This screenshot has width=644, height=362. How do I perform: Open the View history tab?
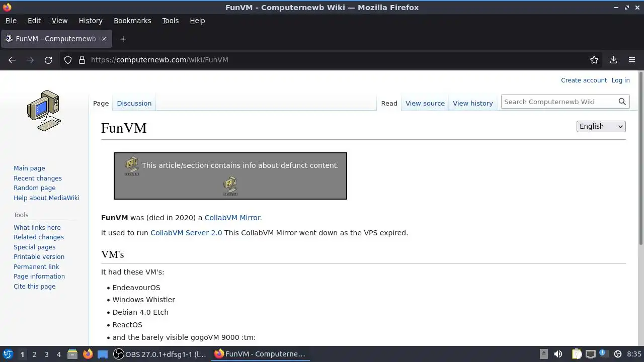[x=473, y=103]
